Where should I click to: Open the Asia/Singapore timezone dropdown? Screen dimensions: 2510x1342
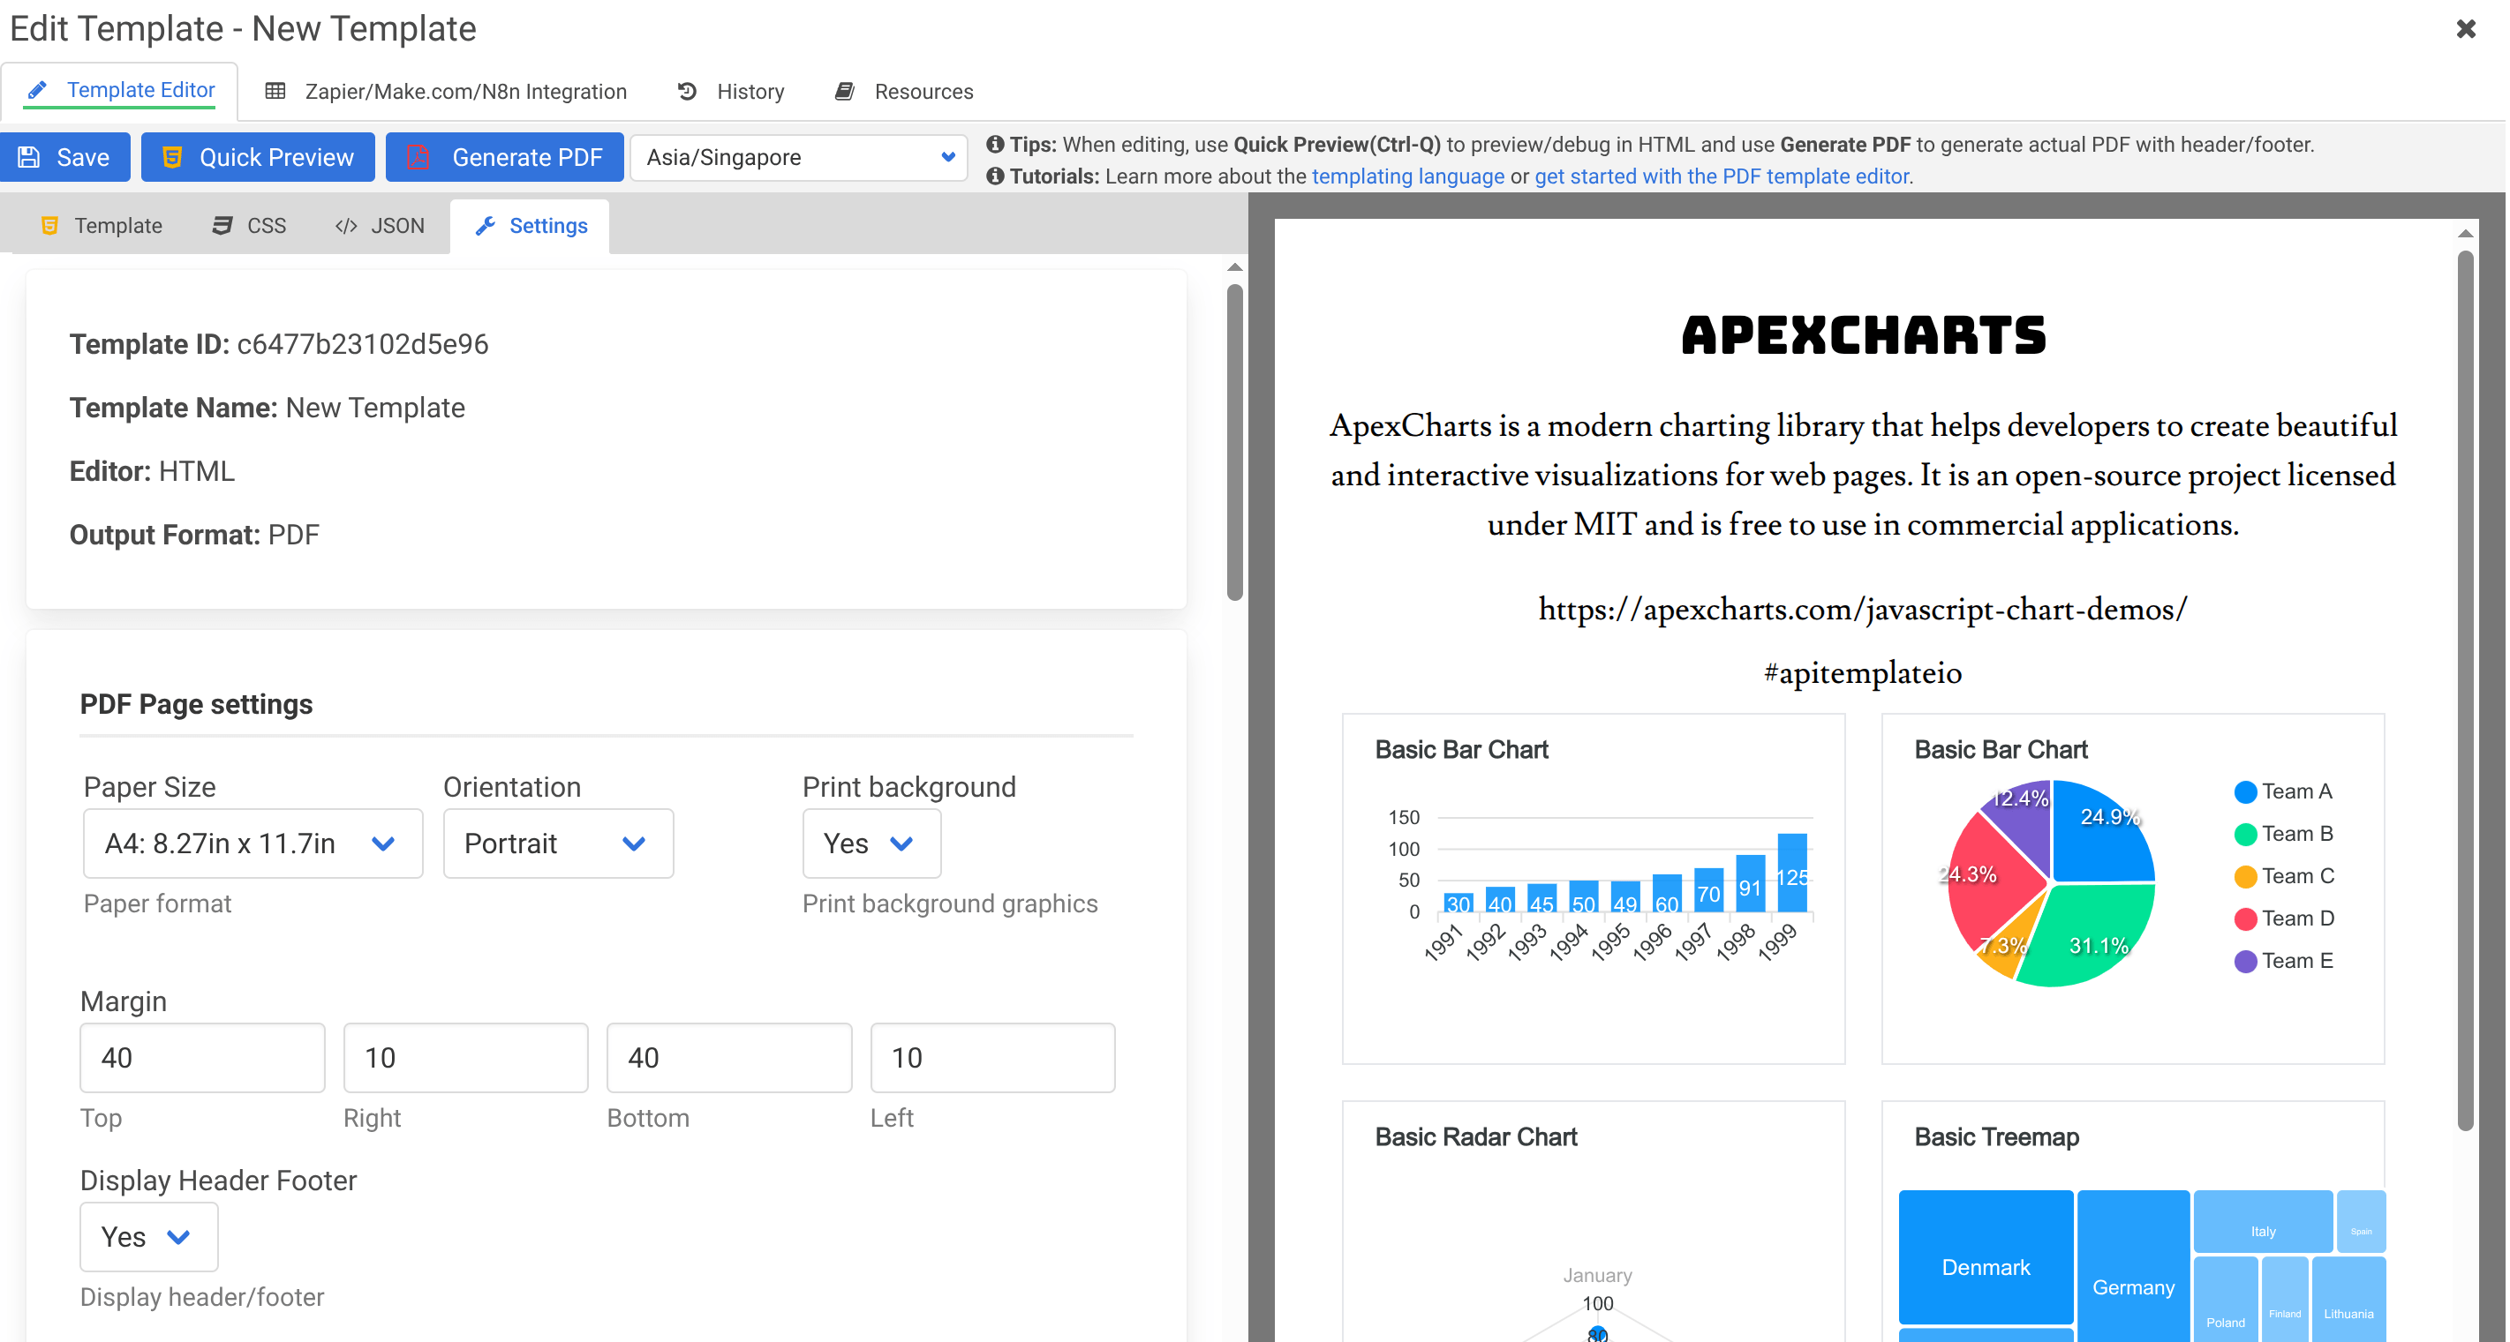coord(798,158)
